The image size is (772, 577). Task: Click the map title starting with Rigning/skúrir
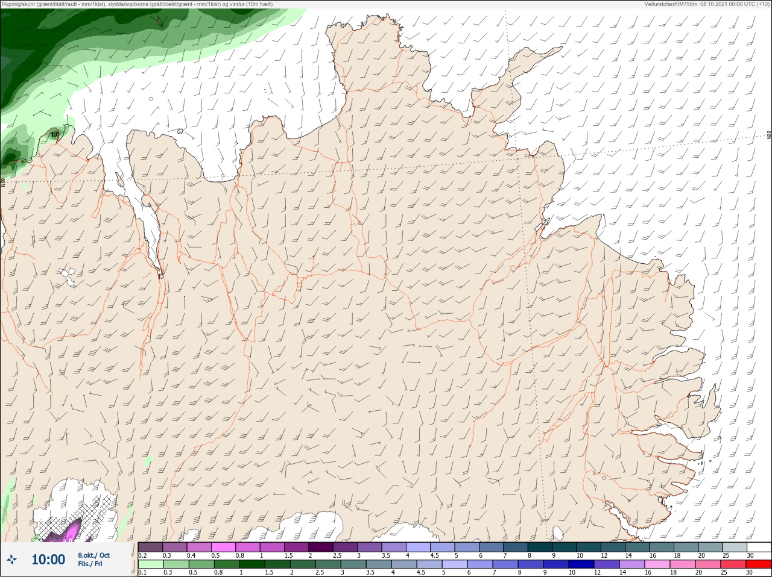pos(137,4)
